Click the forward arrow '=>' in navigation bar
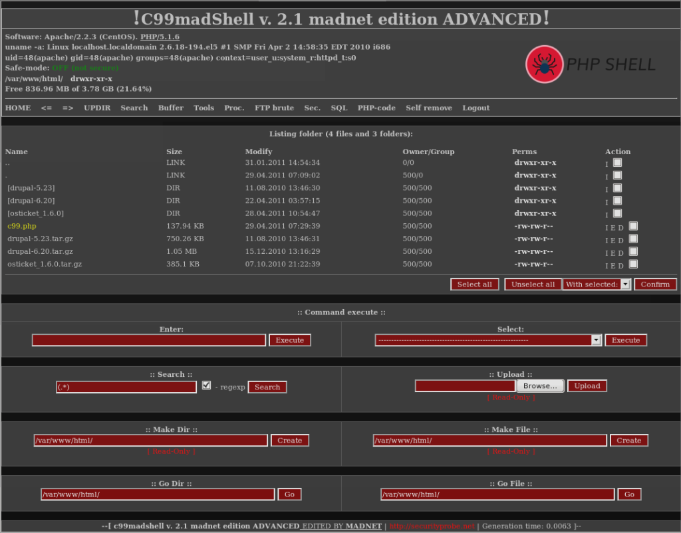 68,108
